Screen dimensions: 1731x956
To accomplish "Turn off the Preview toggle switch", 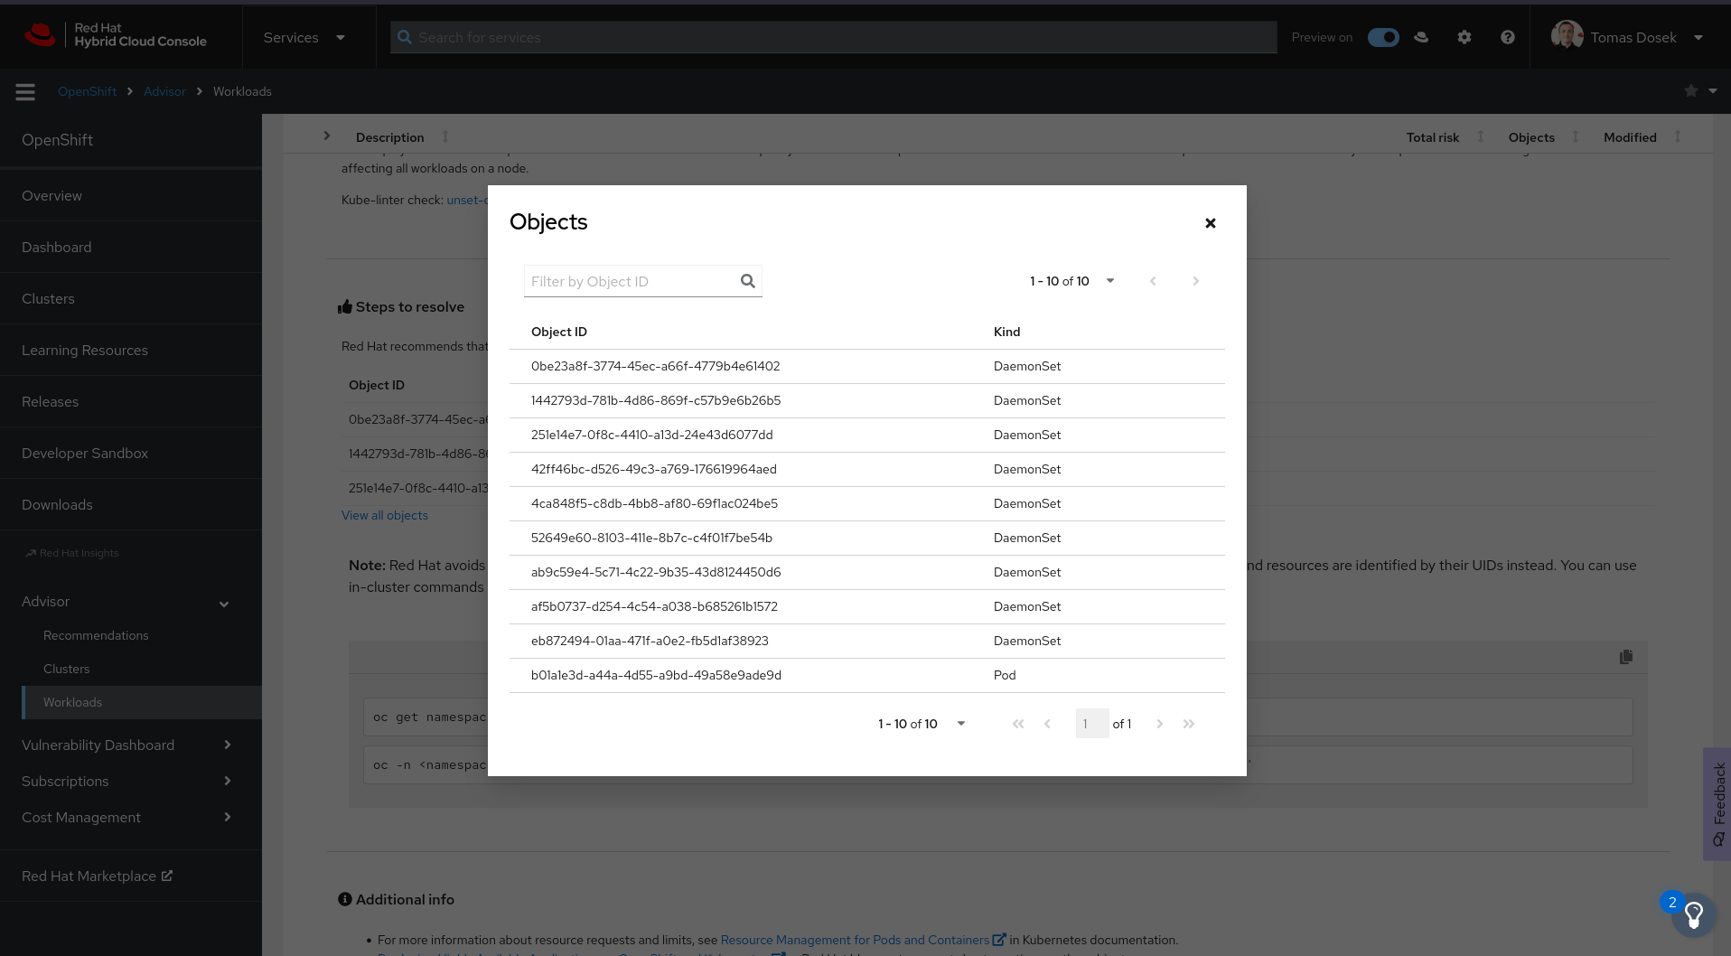I will (x=1382, y=37).
